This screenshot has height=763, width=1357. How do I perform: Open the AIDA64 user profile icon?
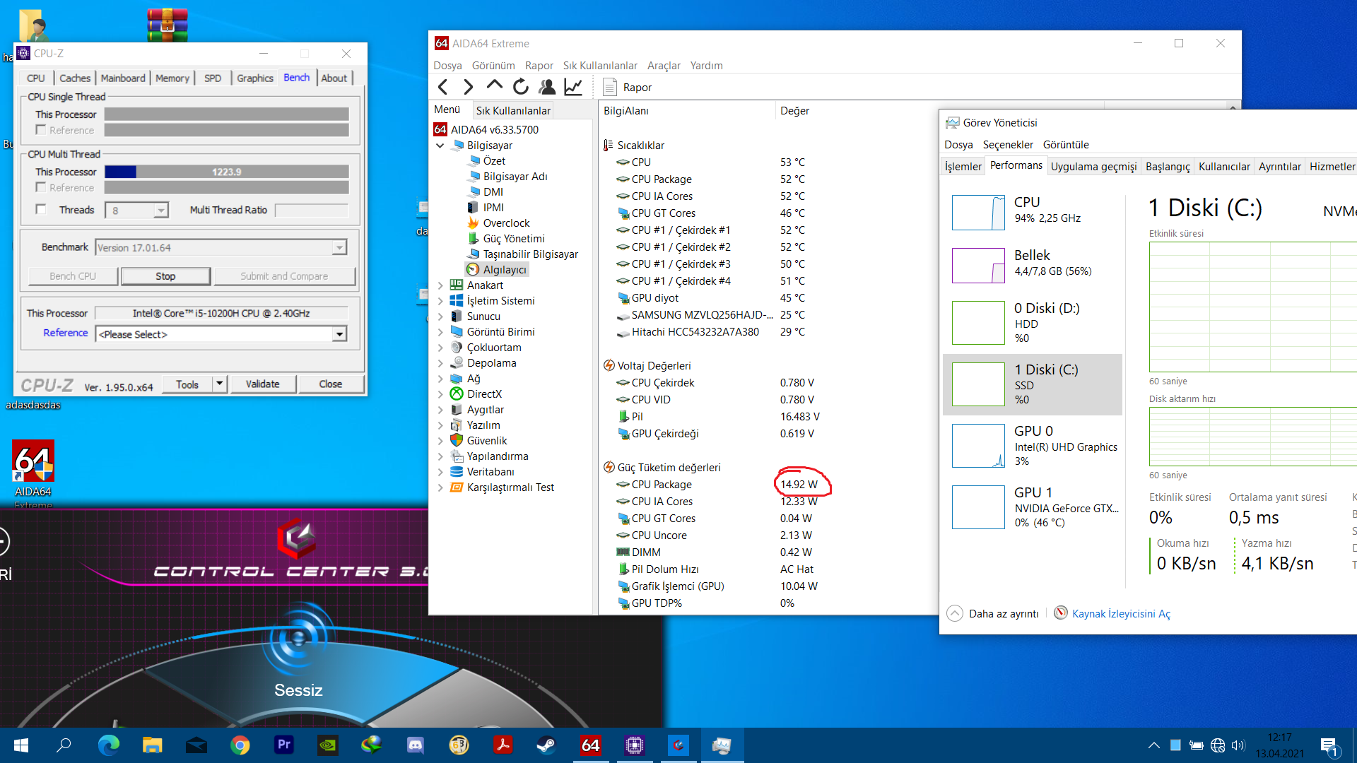point(547,87)
